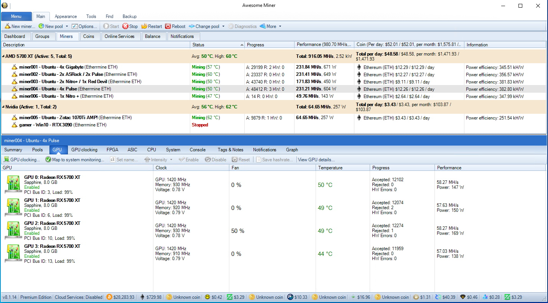Screen dimensions: 548x303
Task: Click the Premium Edition status bar label
Action: 36,297
